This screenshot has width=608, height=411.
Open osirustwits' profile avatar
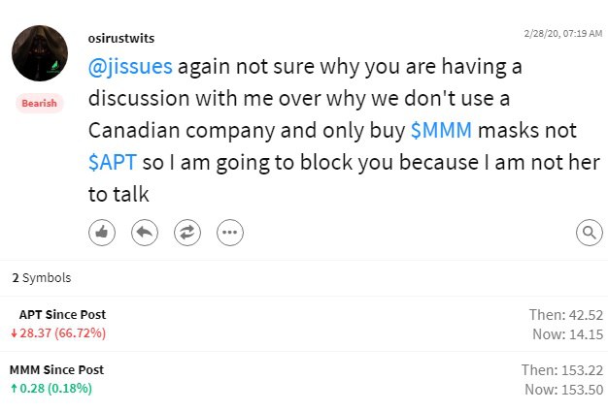pyautogui.click(x=40, y=53)
